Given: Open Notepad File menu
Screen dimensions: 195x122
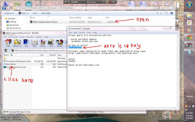Looking at the screenshot, I should point(70,33).
